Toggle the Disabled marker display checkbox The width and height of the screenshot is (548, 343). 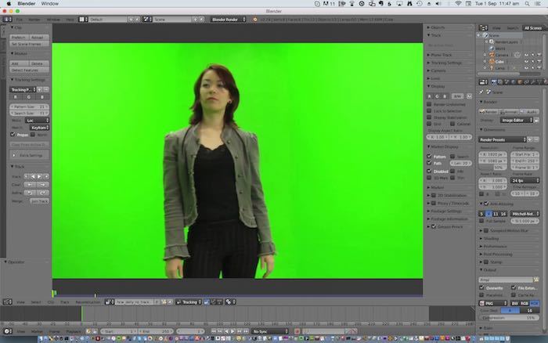[x=429, y=171]
